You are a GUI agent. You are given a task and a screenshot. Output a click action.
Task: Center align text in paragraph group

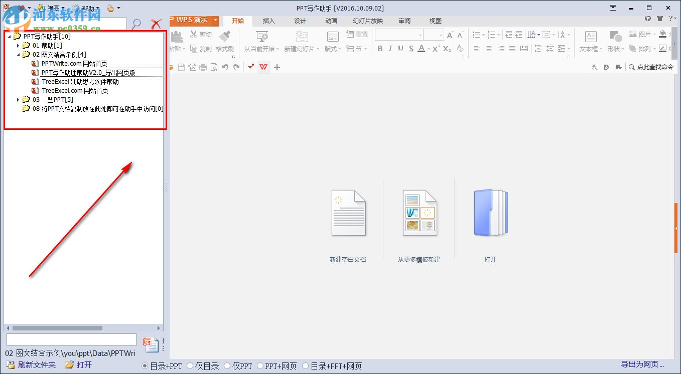489,49
